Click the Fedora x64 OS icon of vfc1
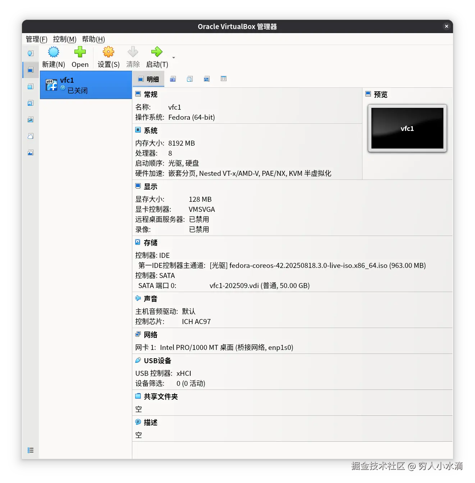Screen dimensions: 475x483 click(51, 85)
